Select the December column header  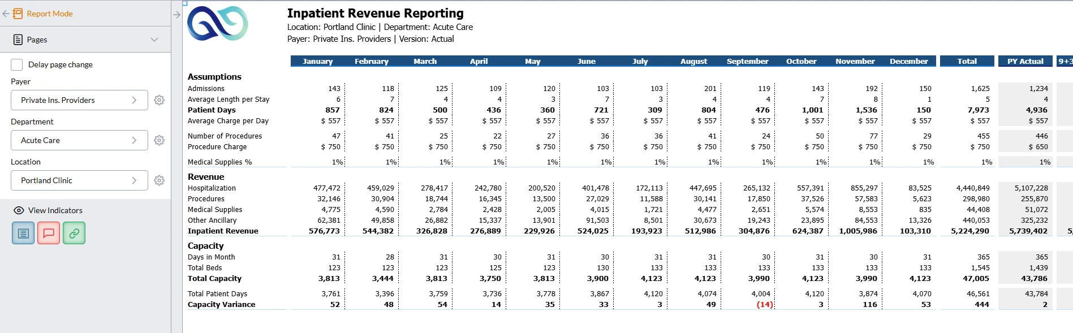908,61
